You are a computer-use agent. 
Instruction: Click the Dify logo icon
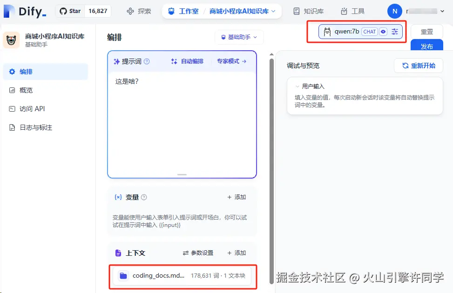click(8, 11)
